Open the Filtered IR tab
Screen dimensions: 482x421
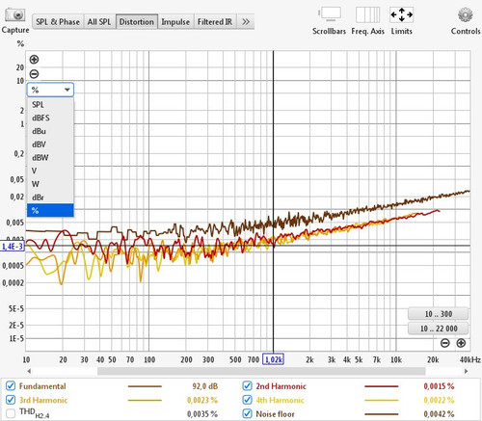pyautogui.click(x=215, y=22)
